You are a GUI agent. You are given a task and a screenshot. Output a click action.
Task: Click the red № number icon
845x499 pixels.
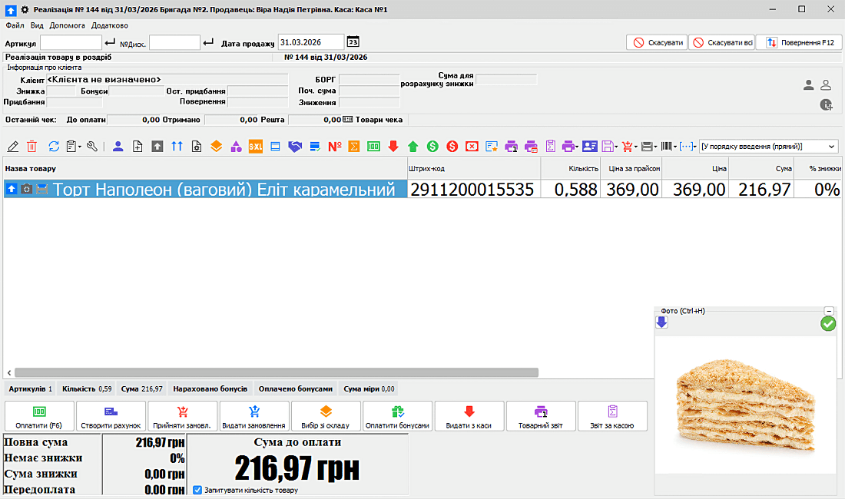pos(335,146)
